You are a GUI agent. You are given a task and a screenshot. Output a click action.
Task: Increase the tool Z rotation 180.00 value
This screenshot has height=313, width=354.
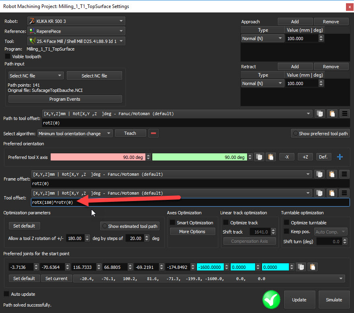(x=87, y=236)
